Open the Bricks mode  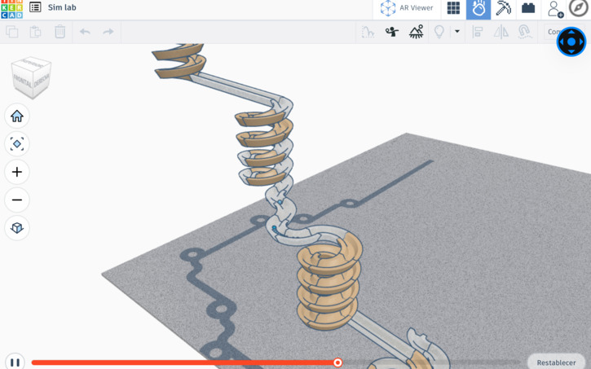pos(528,8)
